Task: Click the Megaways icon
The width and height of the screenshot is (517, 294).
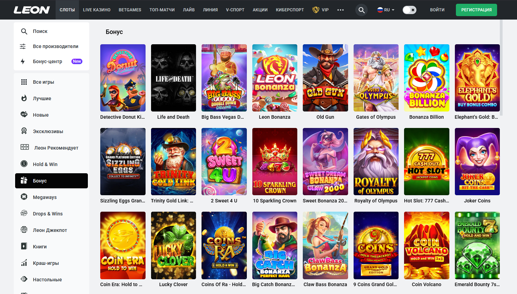Action: 24,197
